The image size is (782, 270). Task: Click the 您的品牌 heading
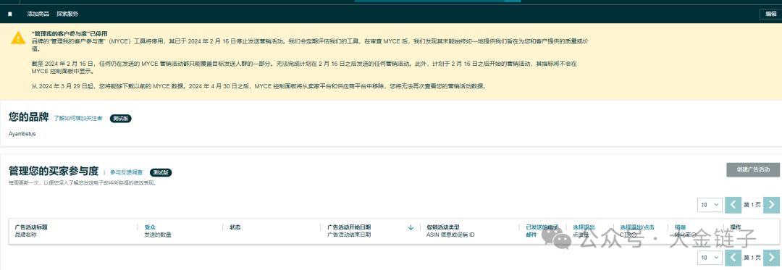coord(28,117)
